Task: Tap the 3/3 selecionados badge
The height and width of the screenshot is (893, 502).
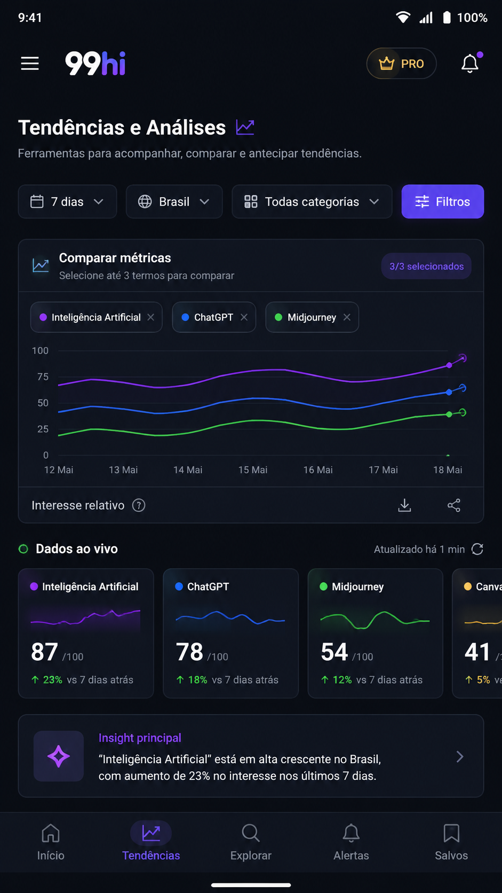Action: pyautogui.click(x=426, y=266)
